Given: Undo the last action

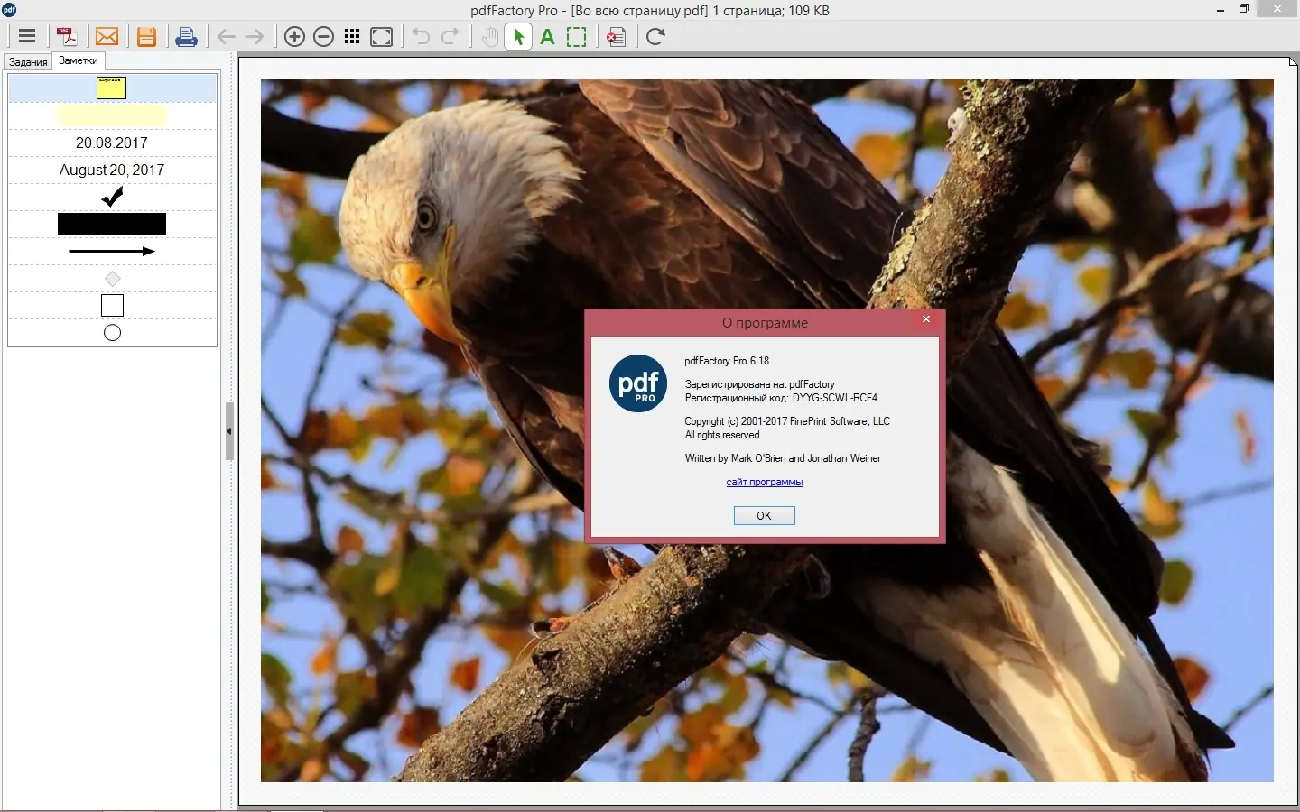Looking at the screenshot, I should tap(421, 37).
